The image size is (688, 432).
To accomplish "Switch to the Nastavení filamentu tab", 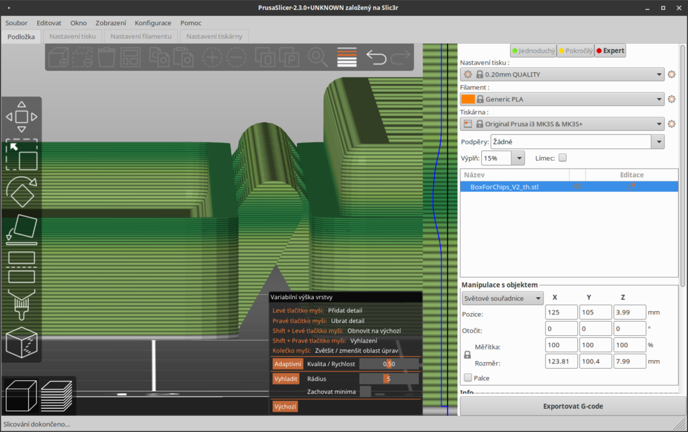I will point(141,36).
